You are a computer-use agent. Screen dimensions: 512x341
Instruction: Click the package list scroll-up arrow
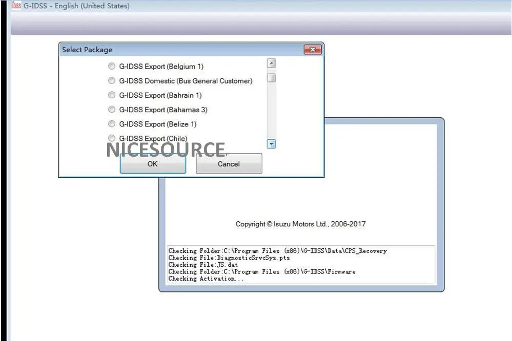click(x=271, y=63)
